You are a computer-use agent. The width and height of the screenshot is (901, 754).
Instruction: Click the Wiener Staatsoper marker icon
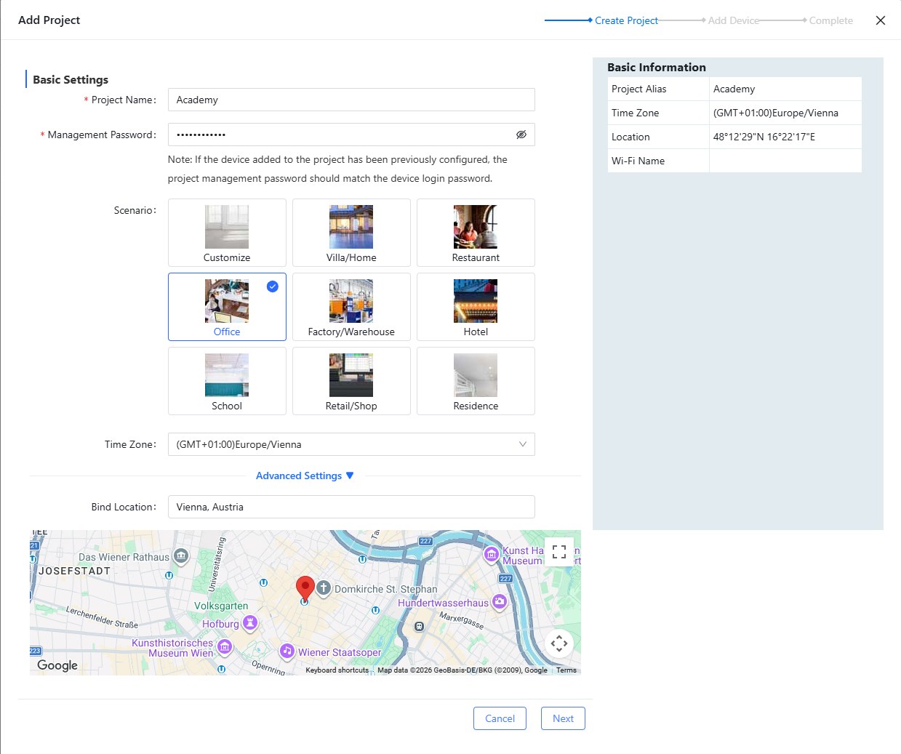pyautogui.click(x=287, y=651)
